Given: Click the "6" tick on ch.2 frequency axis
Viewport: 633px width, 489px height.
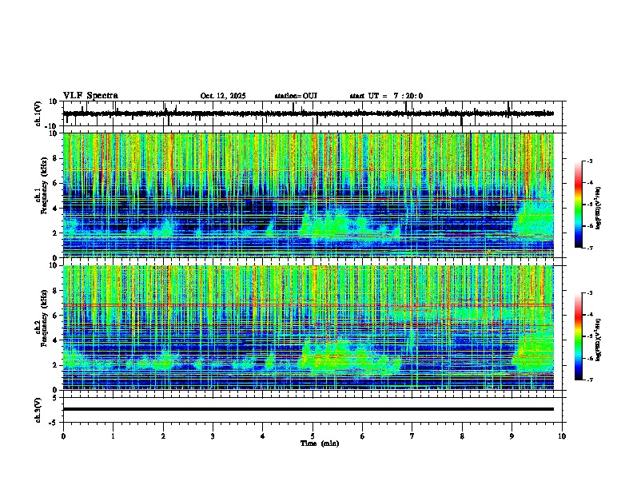Looking at the screenshot, I should click(56, 316).
